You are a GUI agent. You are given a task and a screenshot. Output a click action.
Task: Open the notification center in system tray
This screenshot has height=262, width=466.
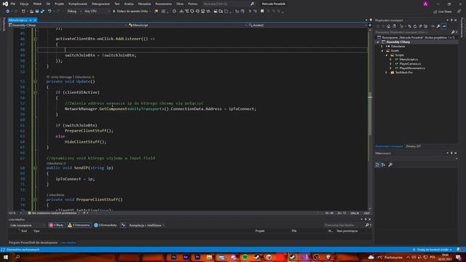(x=458, y=257)
